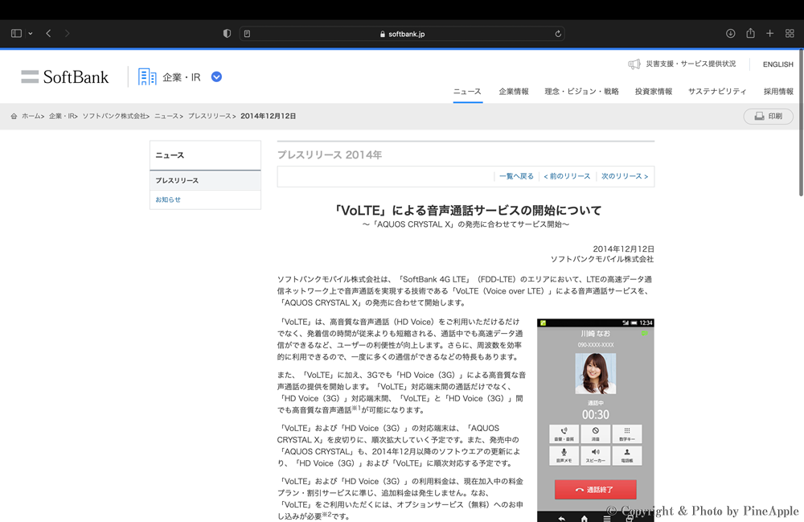Screen dimensions: 804x522
Task: Select the 企業・IR building icon
Action: pyautogui.click(x=146, y=76)
